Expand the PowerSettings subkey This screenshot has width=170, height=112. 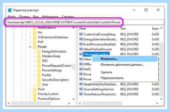[34, 71]
